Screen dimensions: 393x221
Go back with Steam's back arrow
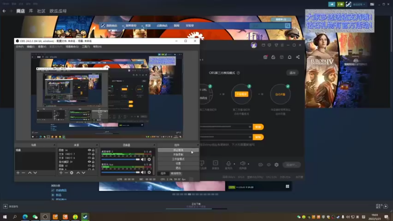pyautogui.click(x=4, y=11)
